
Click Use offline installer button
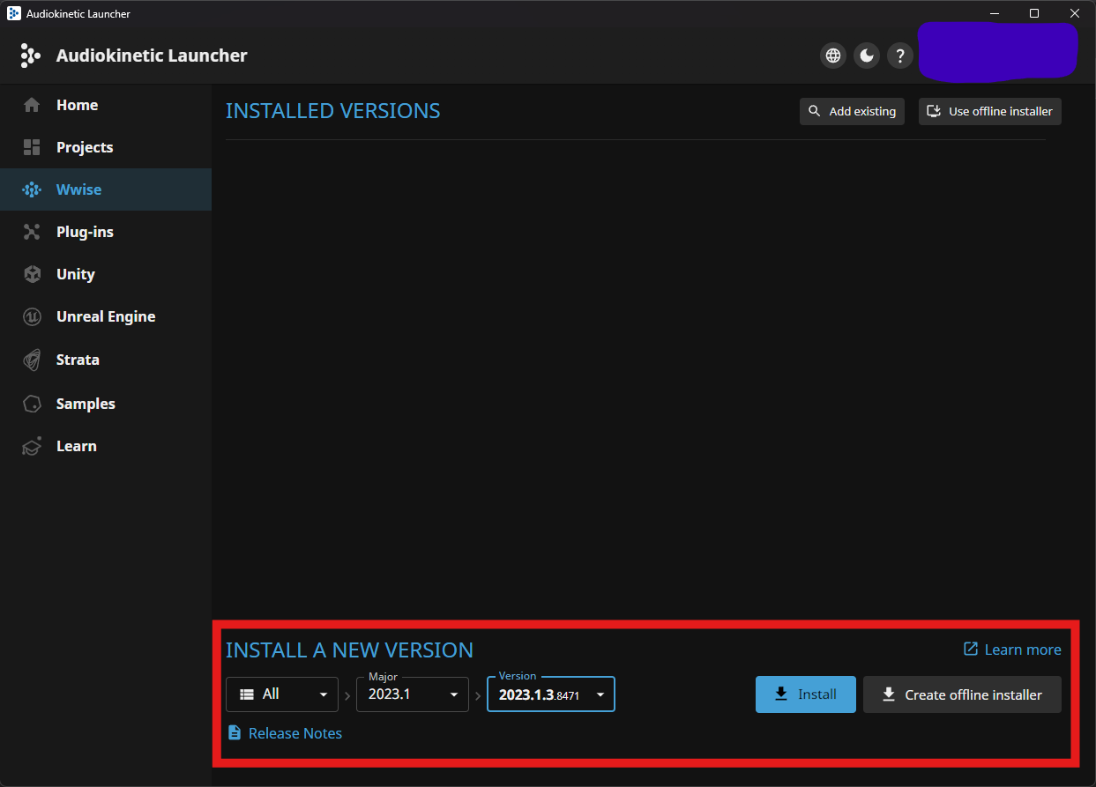point(989,111)
